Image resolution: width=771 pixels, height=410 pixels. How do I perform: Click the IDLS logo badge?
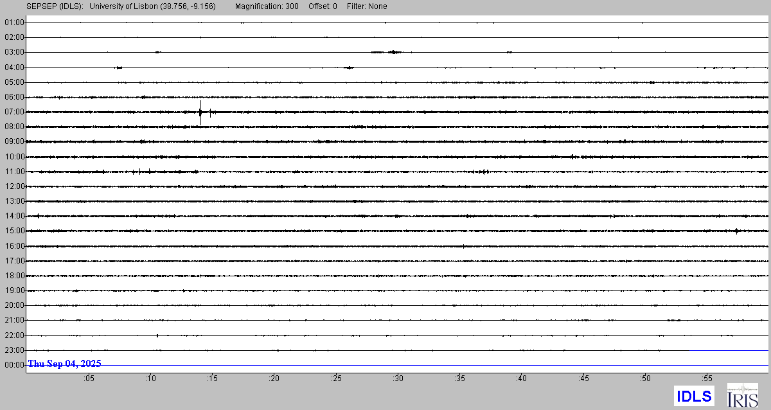point(694,396)
